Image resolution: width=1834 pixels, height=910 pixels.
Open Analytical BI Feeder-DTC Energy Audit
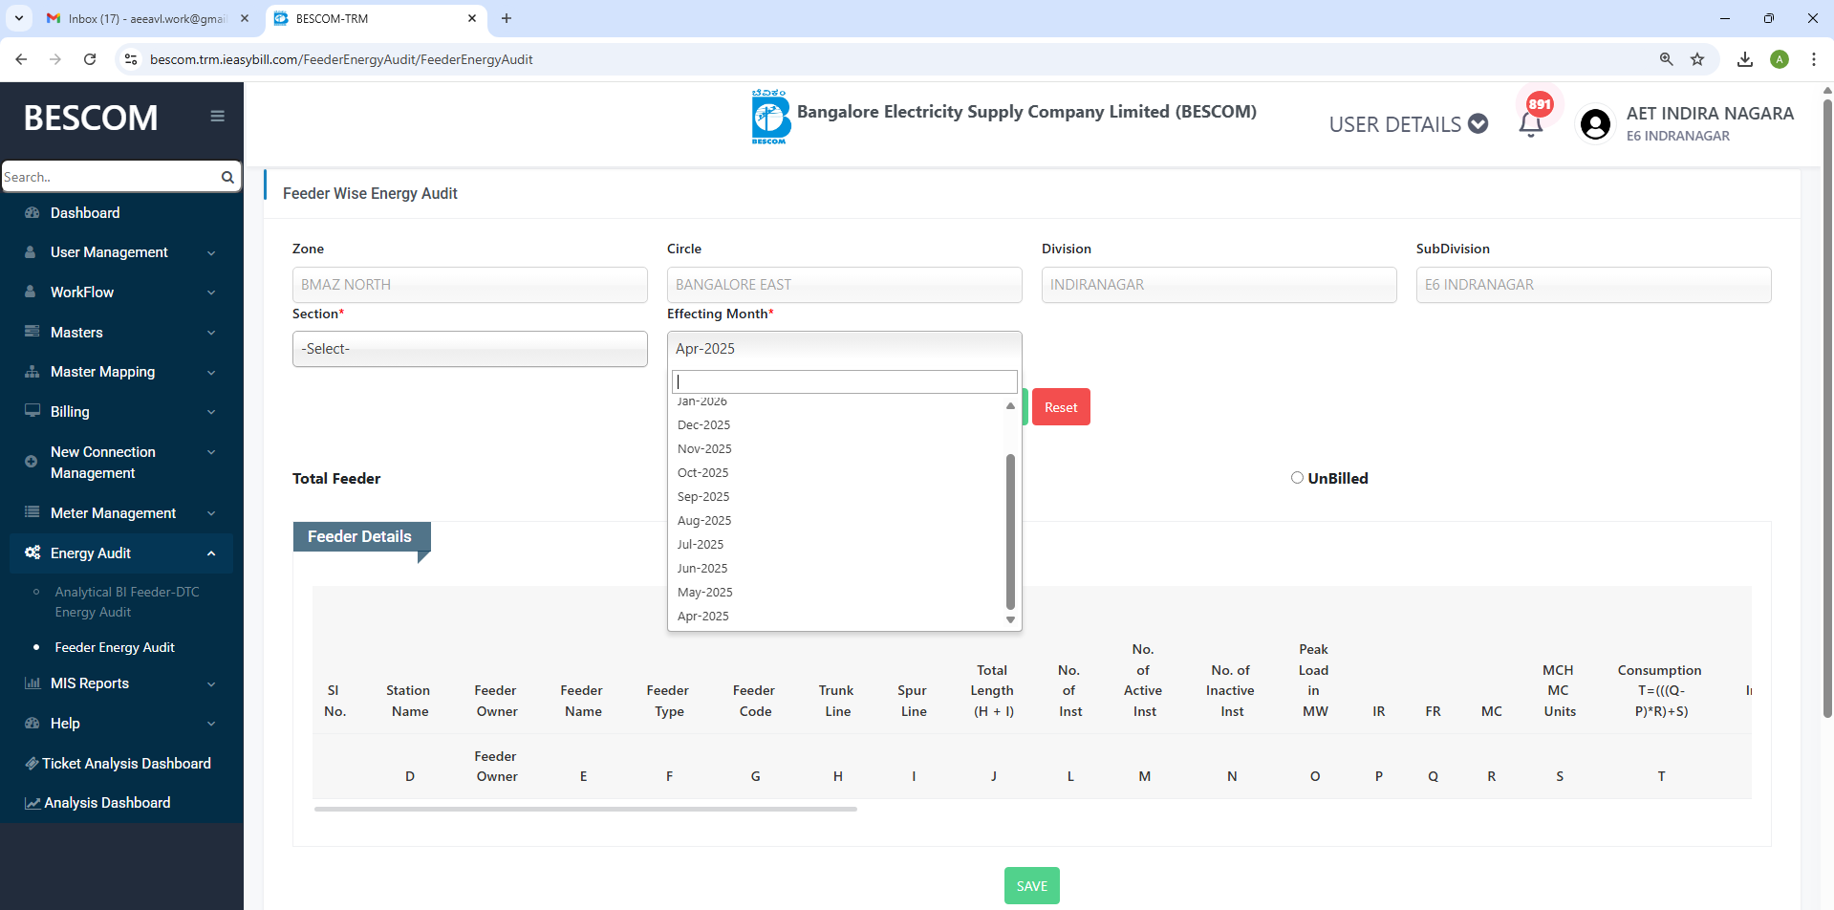click(x=127, y=602)
